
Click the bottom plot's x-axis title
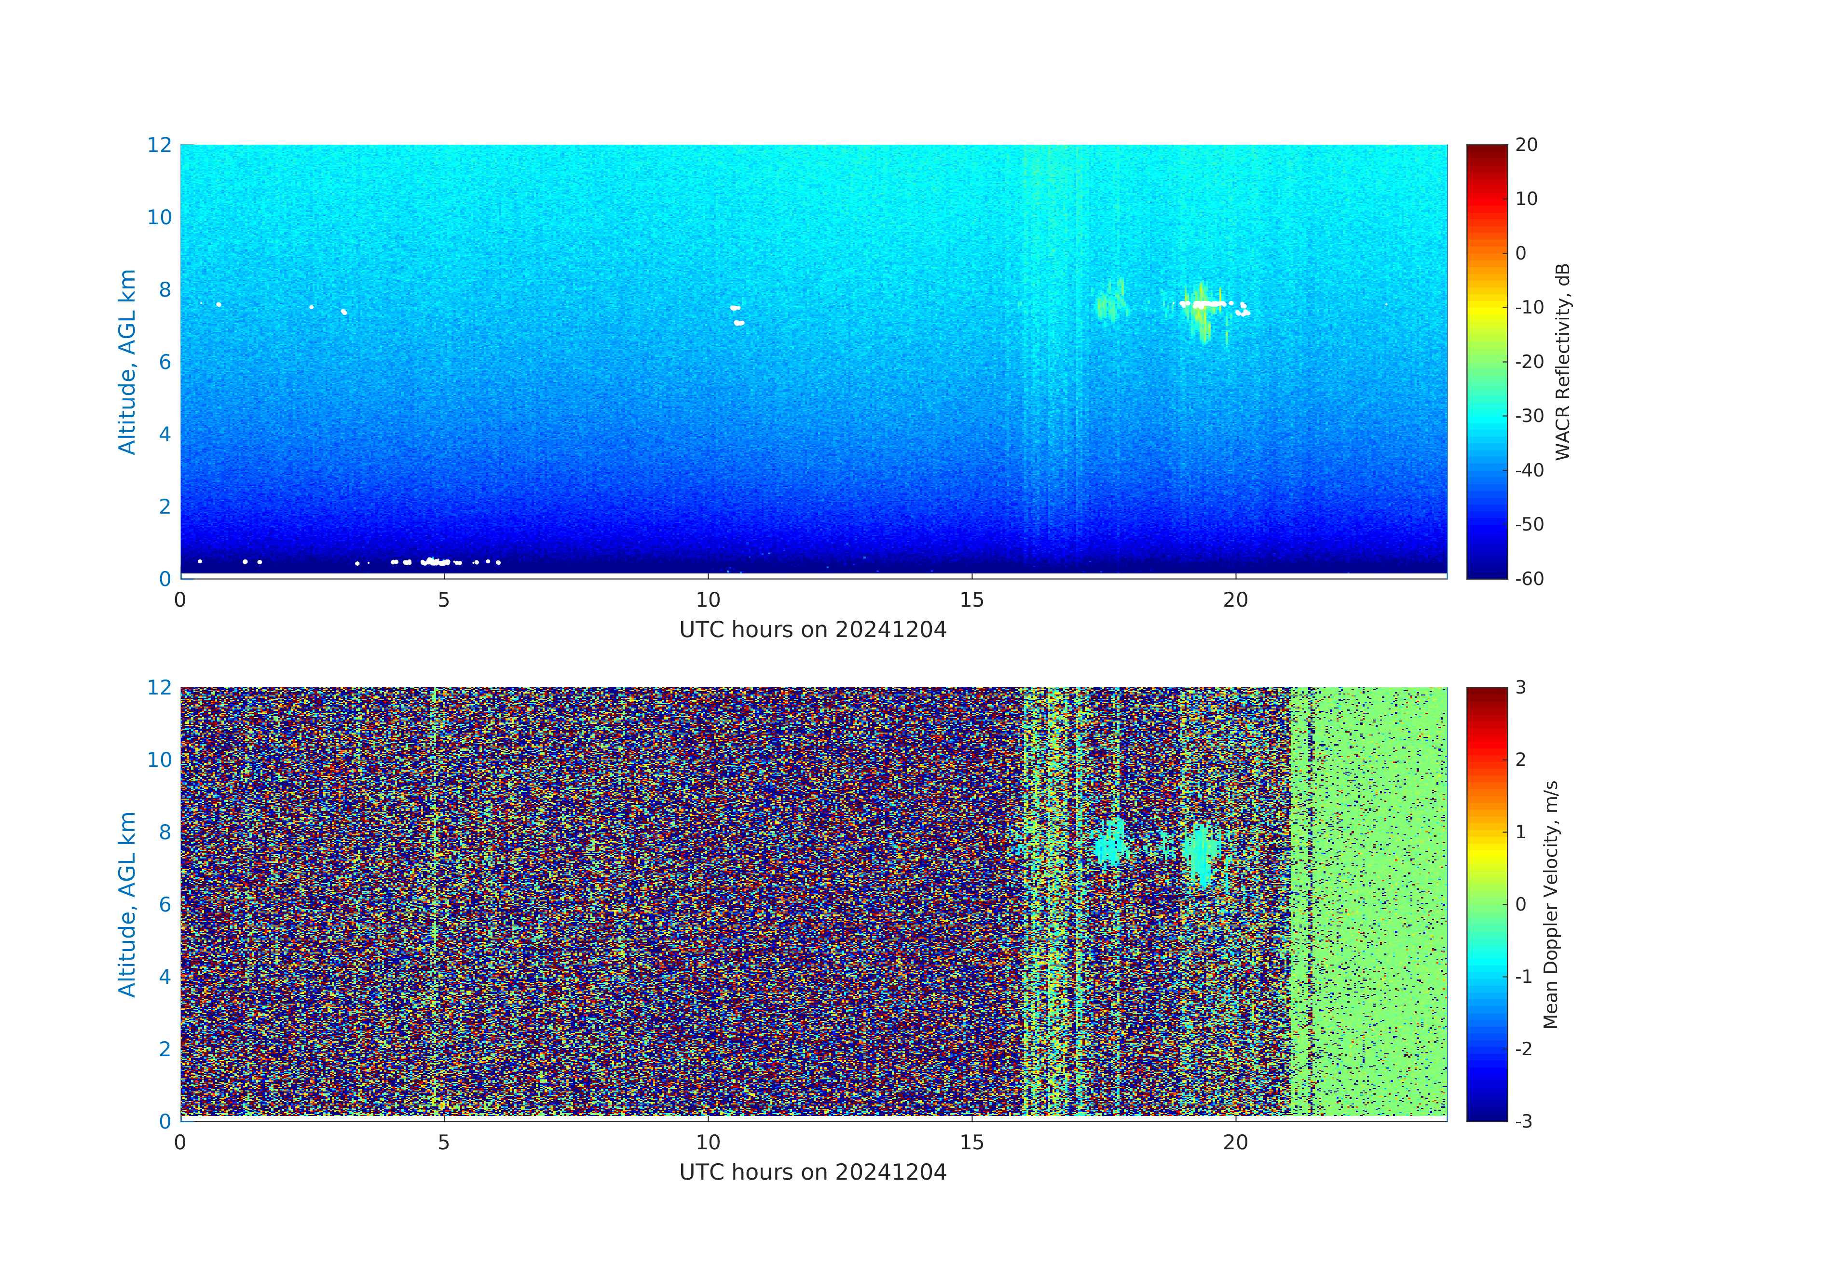pos(812,1171)
